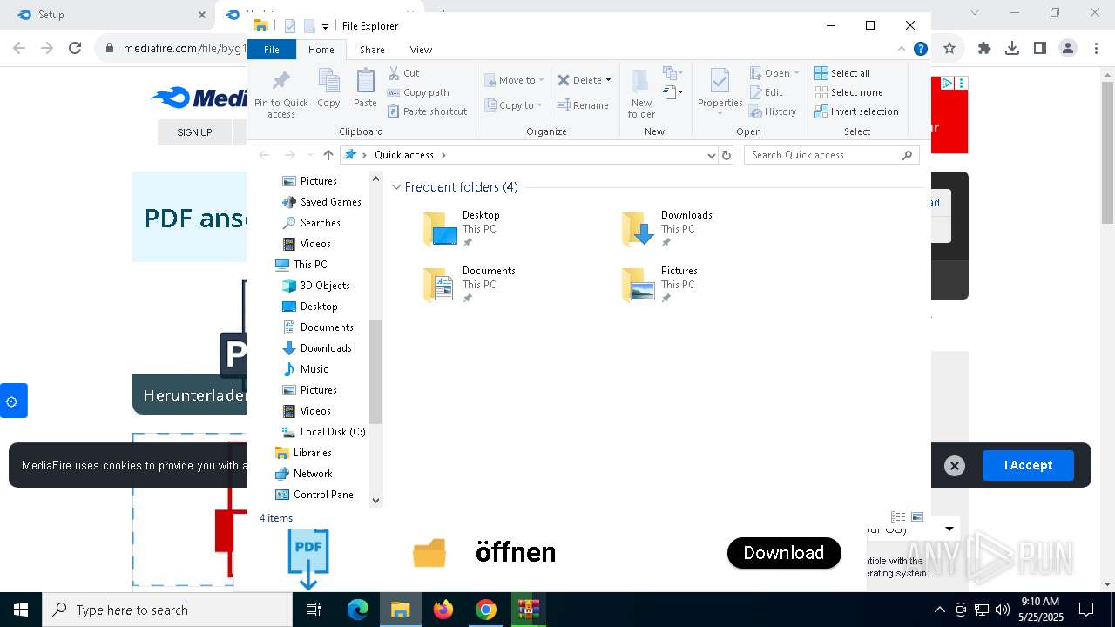
Task: Click the Paste ribbon icon
Action: click(x=365, y=89)
